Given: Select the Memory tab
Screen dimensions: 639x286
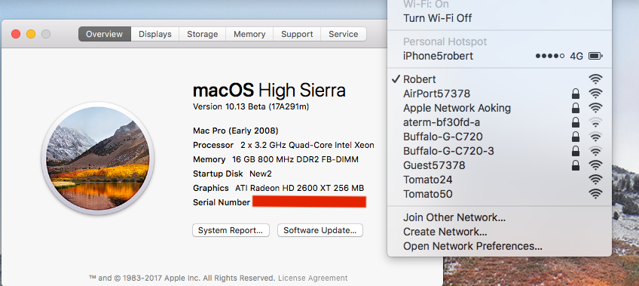Looking at the screenshot, I should [x=249, y=34].
